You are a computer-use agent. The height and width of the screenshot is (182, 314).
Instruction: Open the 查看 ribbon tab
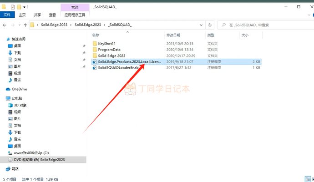click(52, 15)
